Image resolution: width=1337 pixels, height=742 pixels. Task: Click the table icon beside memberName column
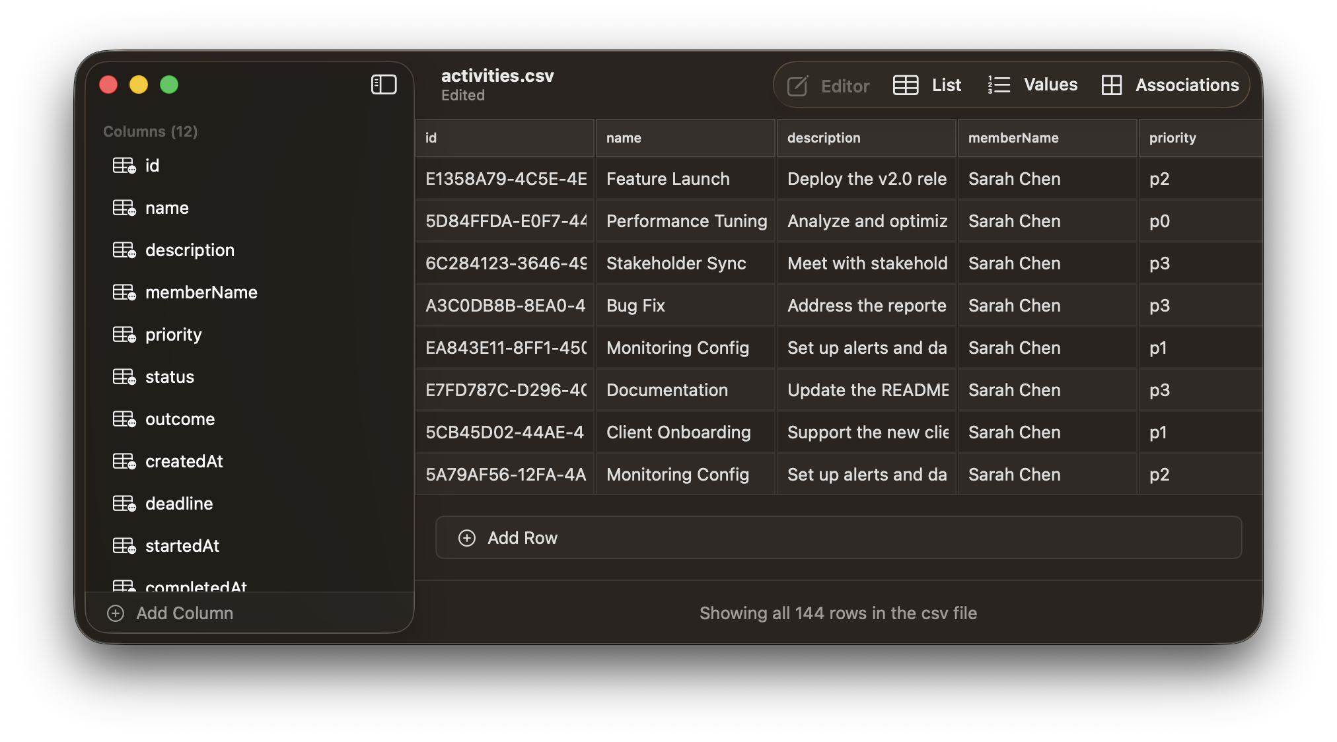click(x=124, y=292)
